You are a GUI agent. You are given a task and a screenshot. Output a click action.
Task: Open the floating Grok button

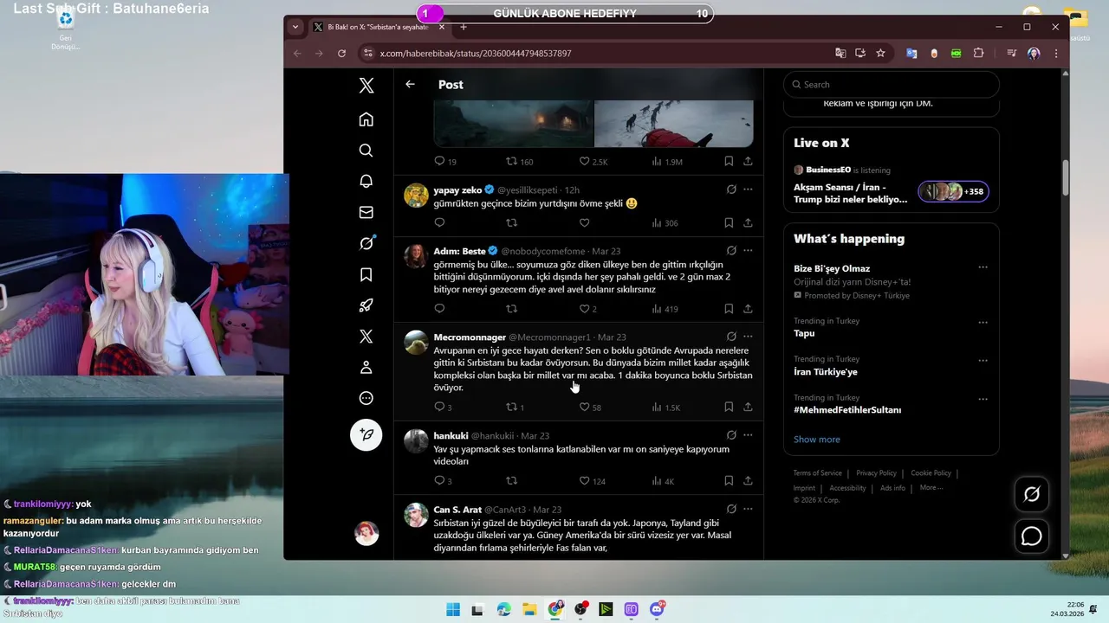(1032, 494)
